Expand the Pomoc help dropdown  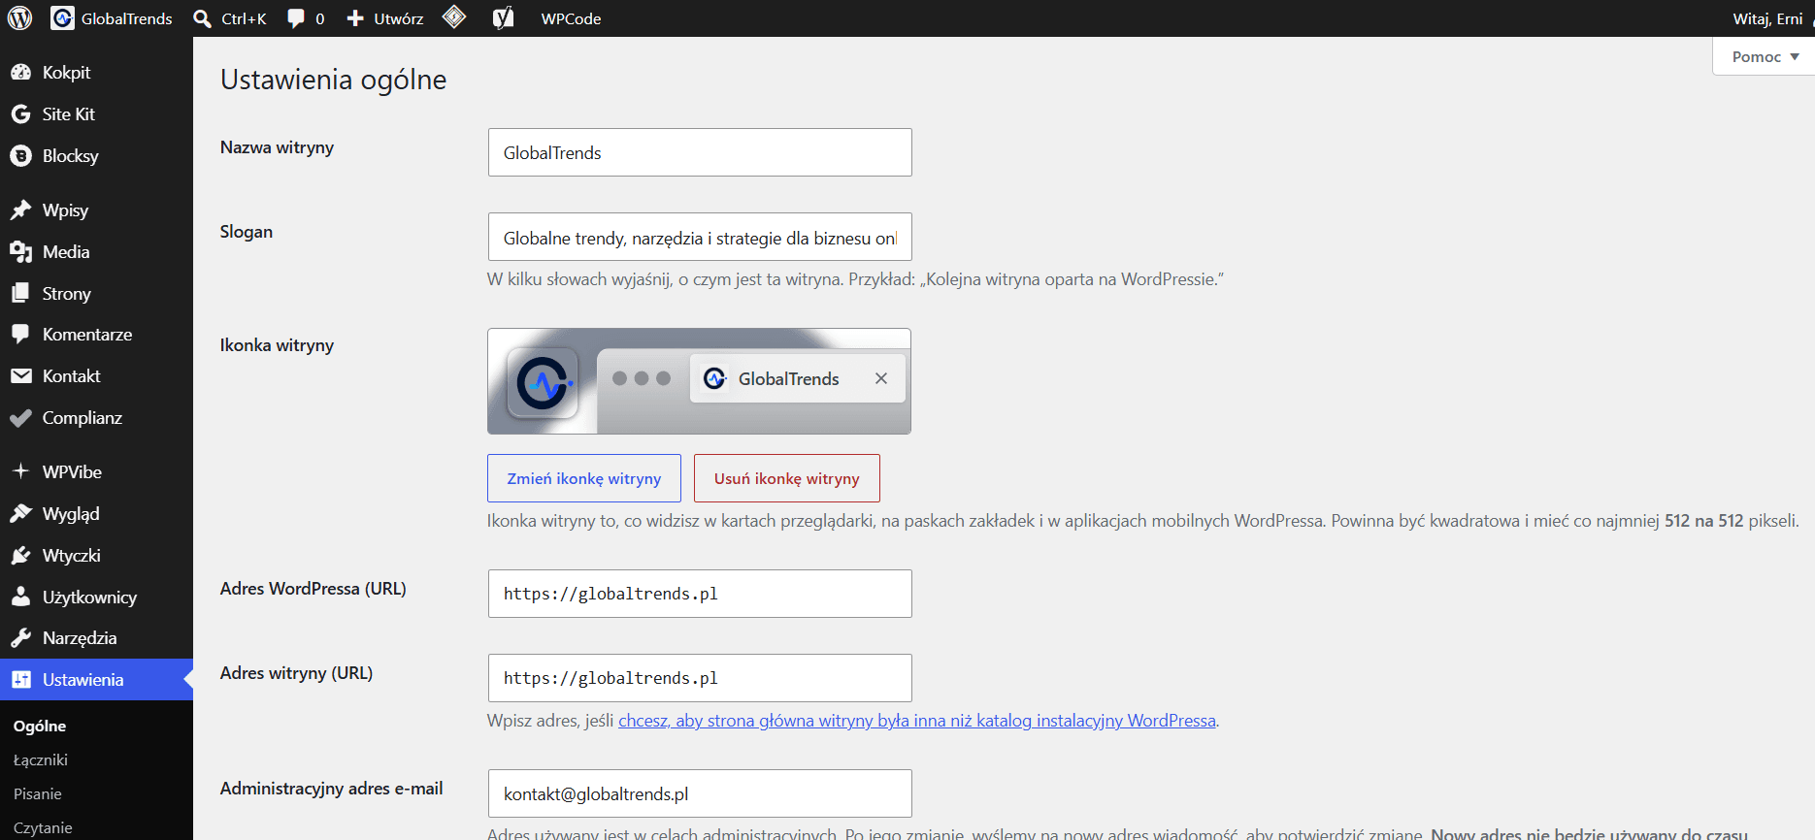tap(1764, 56)
